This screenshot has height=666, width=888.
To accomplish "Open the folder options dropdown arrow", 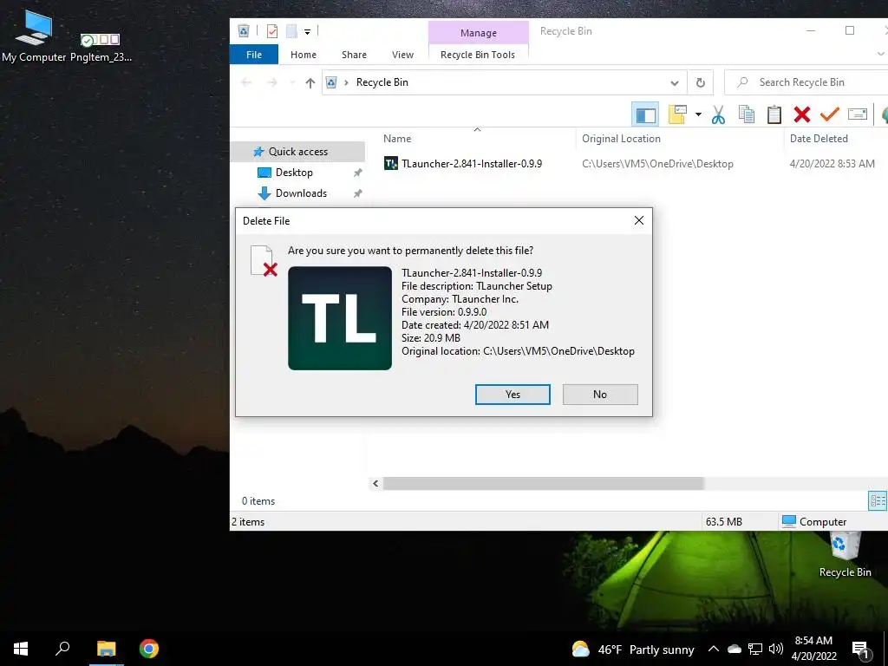I will tap(698, 114).
